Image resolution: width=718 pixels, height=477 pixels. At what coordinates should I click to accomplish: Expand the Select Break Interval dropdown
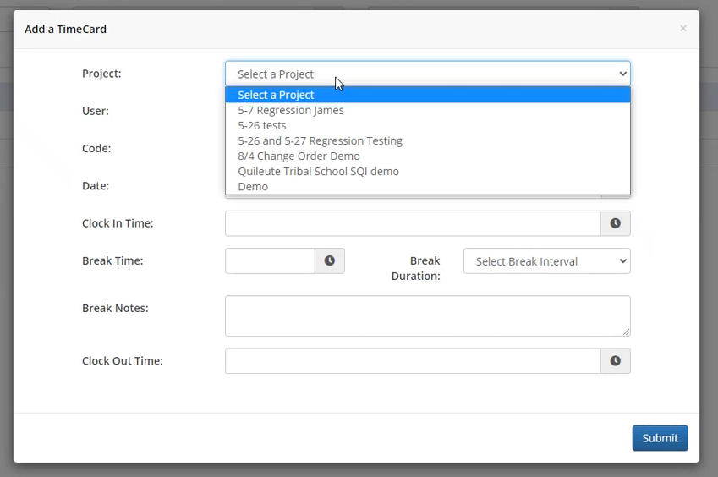coord(546,261)
